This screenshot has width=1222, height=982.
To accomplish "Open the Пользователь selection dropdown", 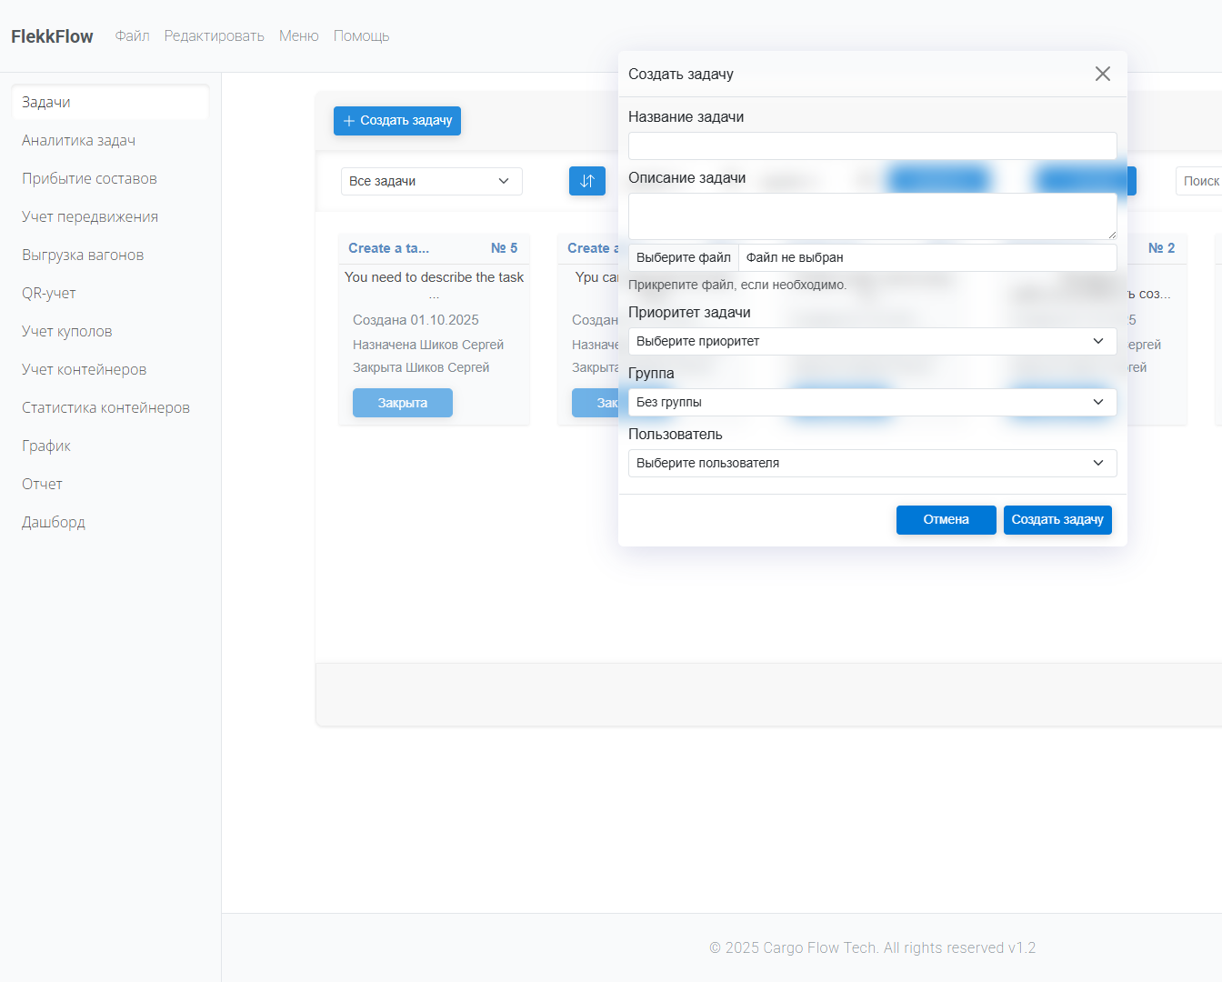I will (x=871, y=463).
